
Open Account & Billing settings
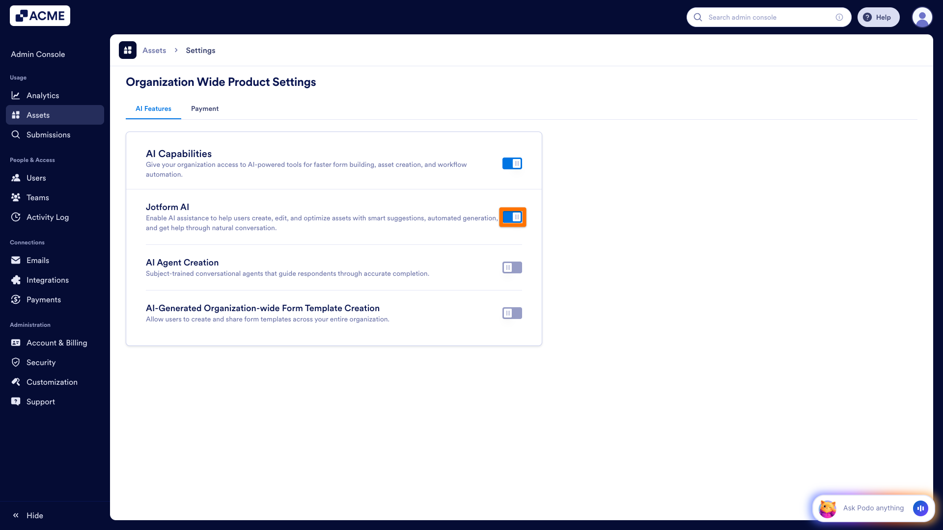[56, 343]
